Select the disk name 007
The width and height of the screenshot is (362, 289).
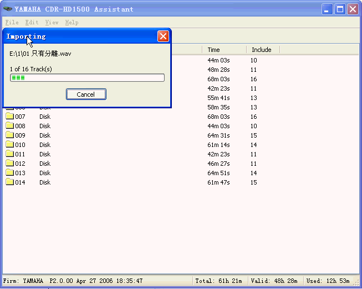click(x=20, y=117)
